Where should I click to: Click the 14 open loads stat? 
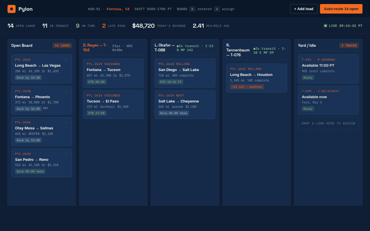[21, 26]
